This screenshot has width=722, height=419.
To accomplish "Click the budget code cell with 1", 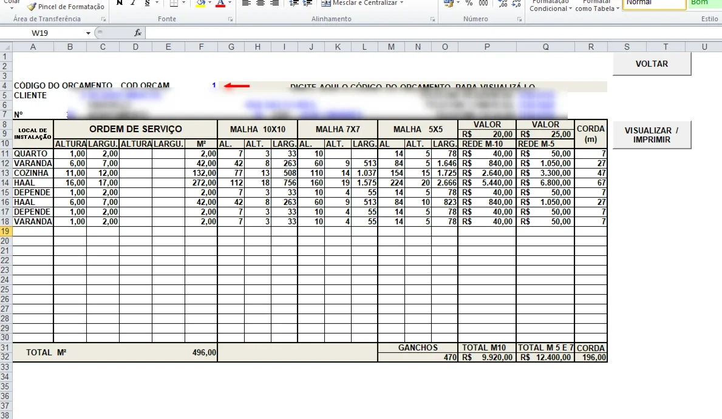I will (x=201, y=85).
